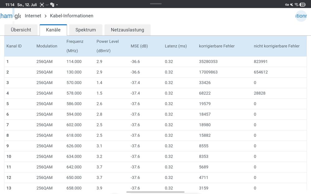The image size is (311, 194).
Task: Tap the battery level 22 indicator
Action: (303, 5)
